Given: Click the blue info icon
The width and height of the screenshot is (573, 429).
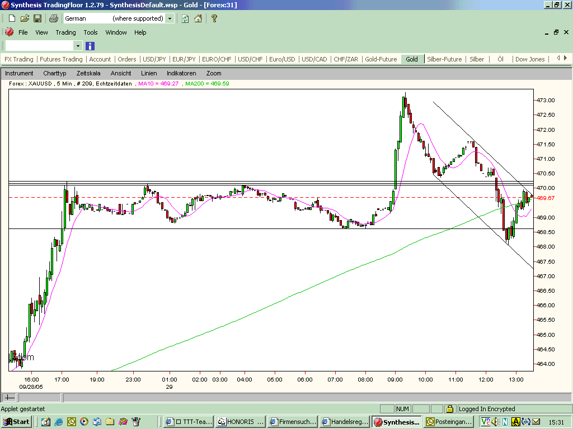Looking at the screenshot, I should pyautogui.click(x=90, y=46).
